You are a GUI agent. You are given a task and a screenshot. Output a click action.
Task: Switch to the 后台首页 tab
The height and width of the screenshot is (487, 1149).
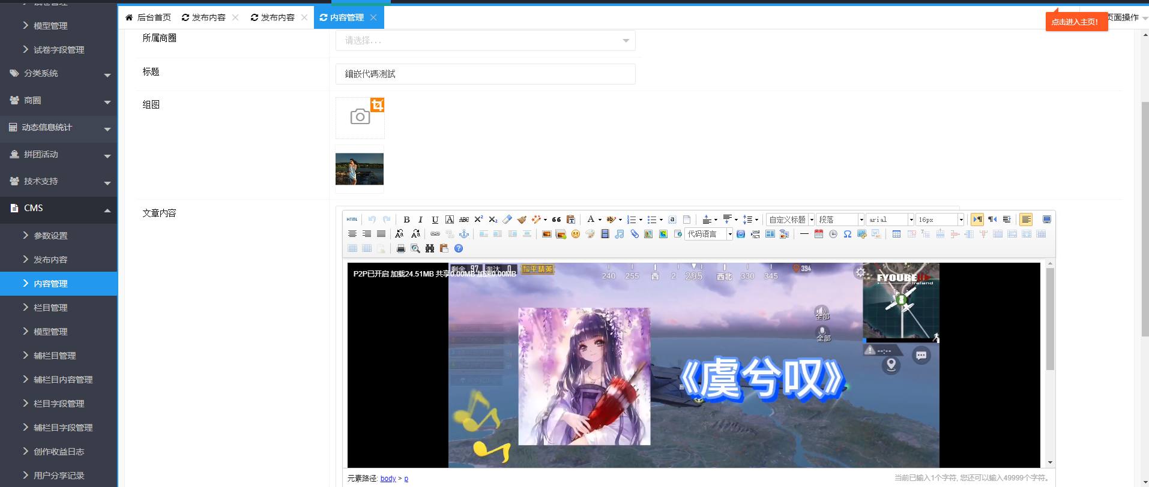(148, 17)
